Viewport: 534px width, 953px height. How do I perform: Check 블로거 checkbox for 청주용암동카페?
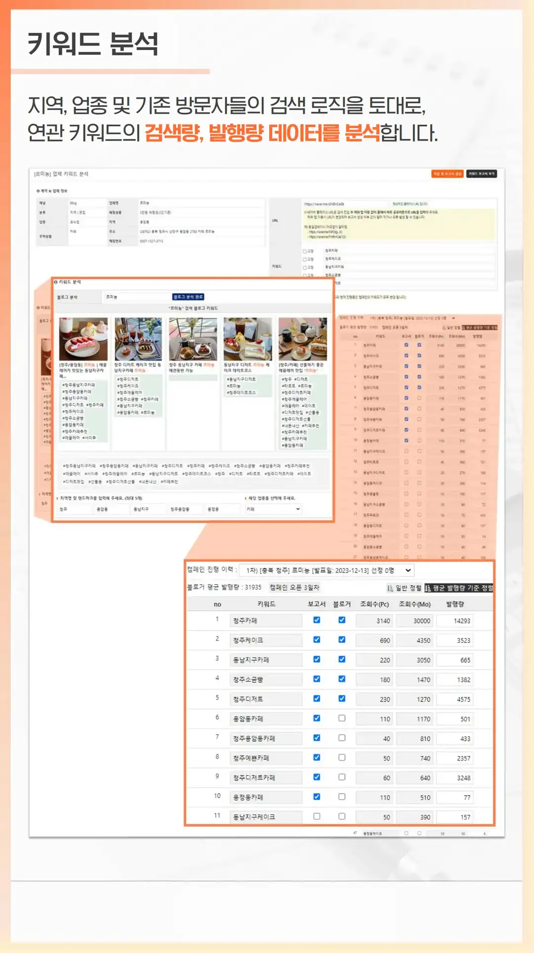(342, 738)
